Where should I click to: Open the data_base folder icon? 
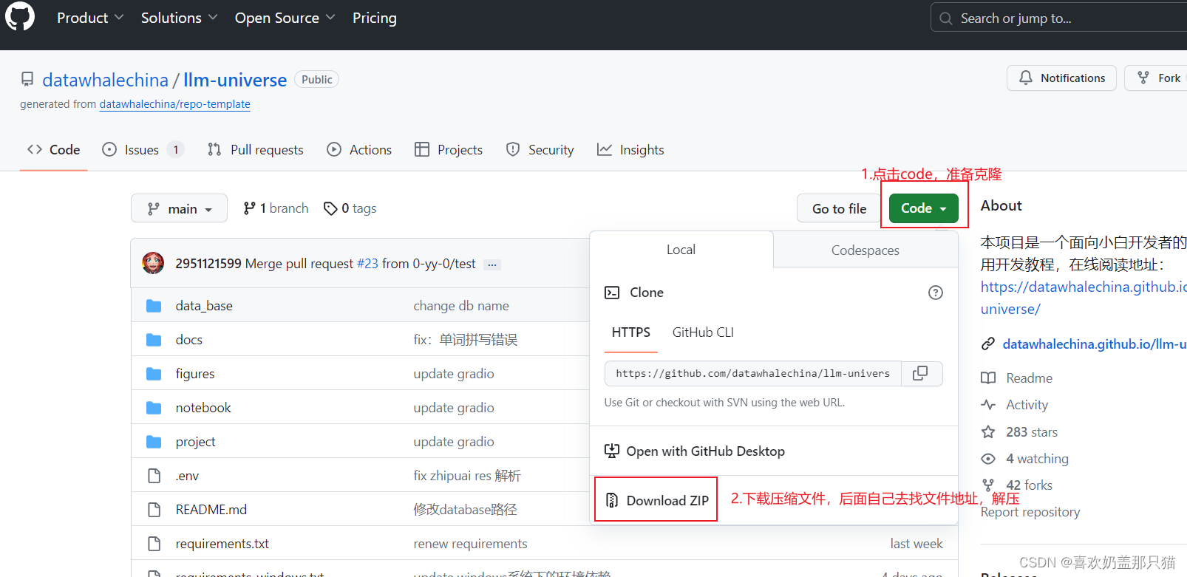click(x=154, y=306)
